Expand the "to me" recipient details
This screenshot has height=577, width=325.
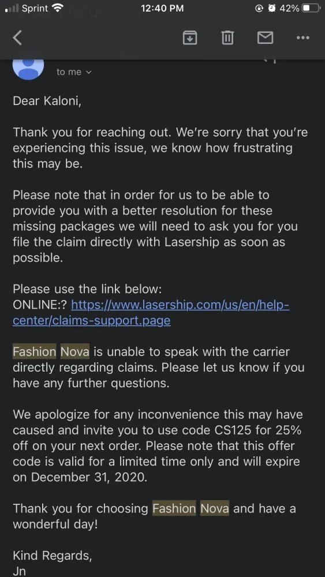pyautogui.click(x=74, y=72)
